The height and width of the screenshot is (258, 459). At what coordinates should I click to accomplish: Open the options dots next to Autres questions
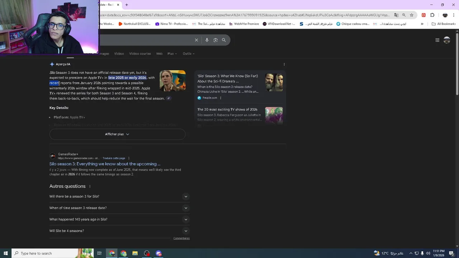point(90,186)
